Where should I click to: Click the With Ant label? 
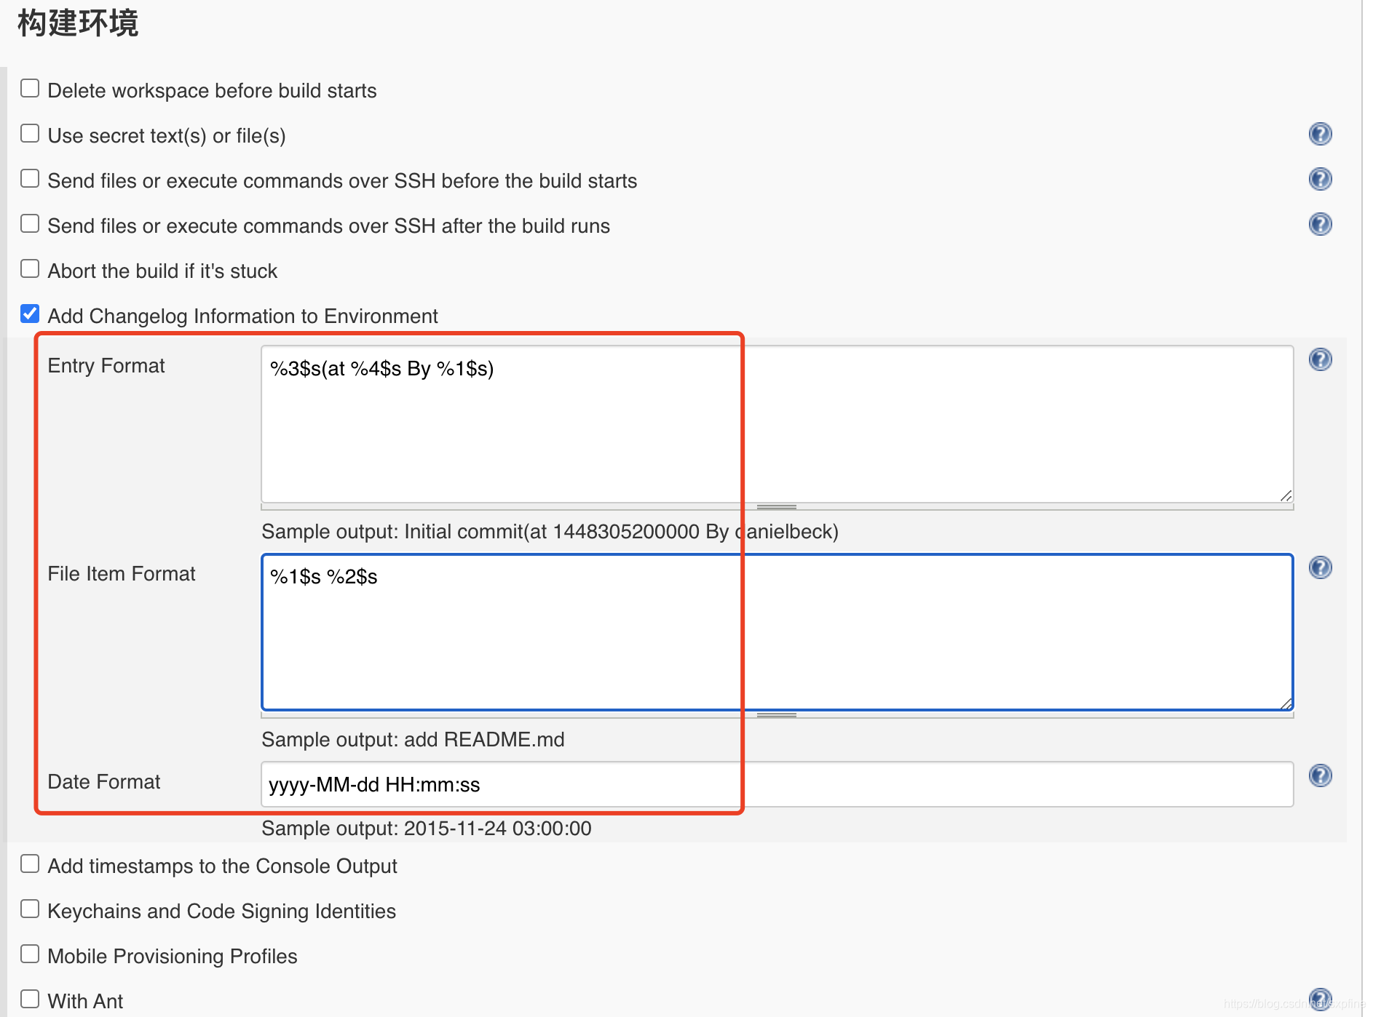[85, 1002]
